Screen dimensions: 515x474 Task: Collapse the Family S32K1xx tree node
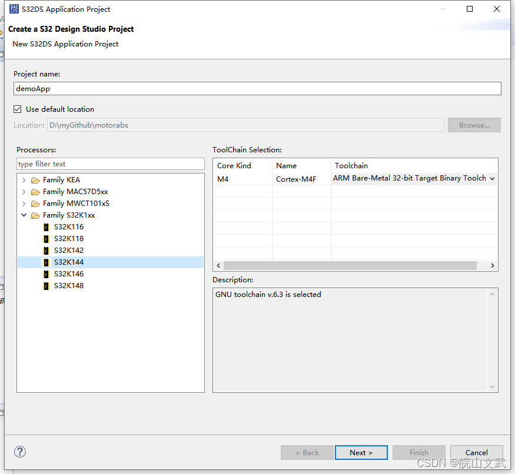tap(24, 215)
